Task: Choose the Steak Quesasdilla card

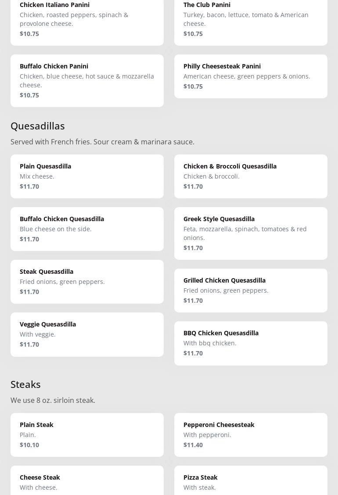Action: pos(87,281)
